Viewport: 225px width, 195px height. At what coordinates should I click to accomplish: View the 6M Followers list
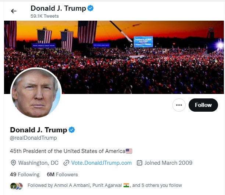62,174
